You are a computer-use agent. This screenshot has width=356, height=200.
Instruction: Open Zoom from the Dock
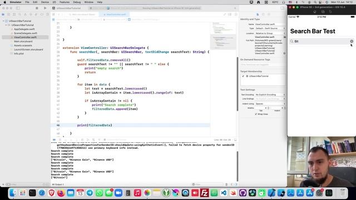tap(118, 193)
